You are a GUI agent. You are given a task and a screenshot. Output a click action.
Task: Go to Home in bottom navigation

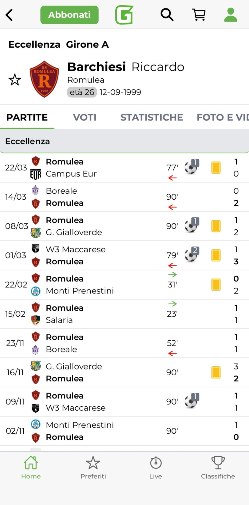point(31,467)
